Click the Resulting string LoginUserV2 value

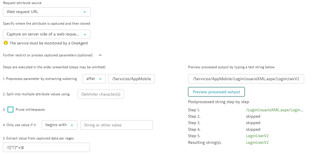click(257, 142)
